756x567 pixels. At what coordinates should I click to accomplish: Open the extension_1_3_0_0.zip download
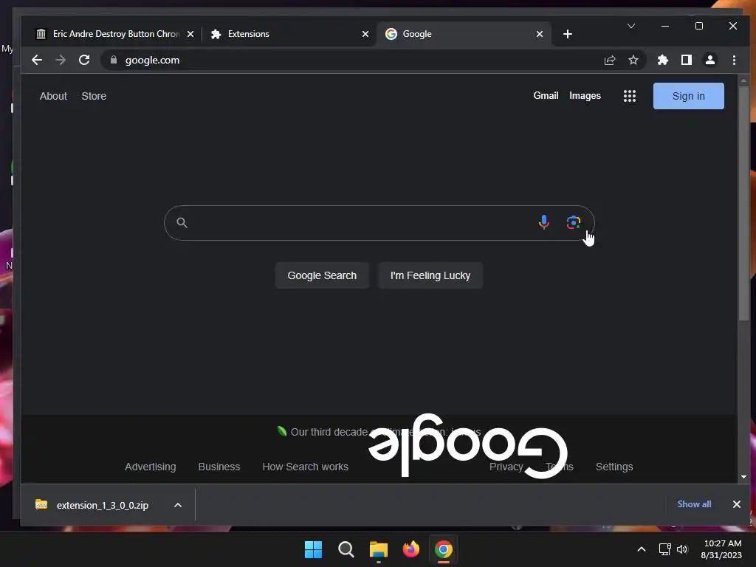(x=92, y=505)
